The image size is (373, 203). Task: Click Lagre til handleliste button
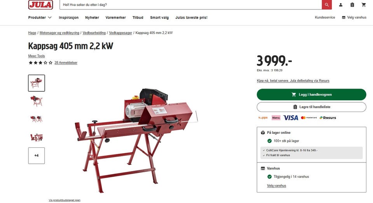(x=311, y=107)
